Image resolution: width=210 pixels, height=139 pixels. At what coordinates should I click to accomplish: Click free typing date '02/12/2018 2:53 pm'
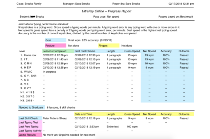(x=87, y=127)
